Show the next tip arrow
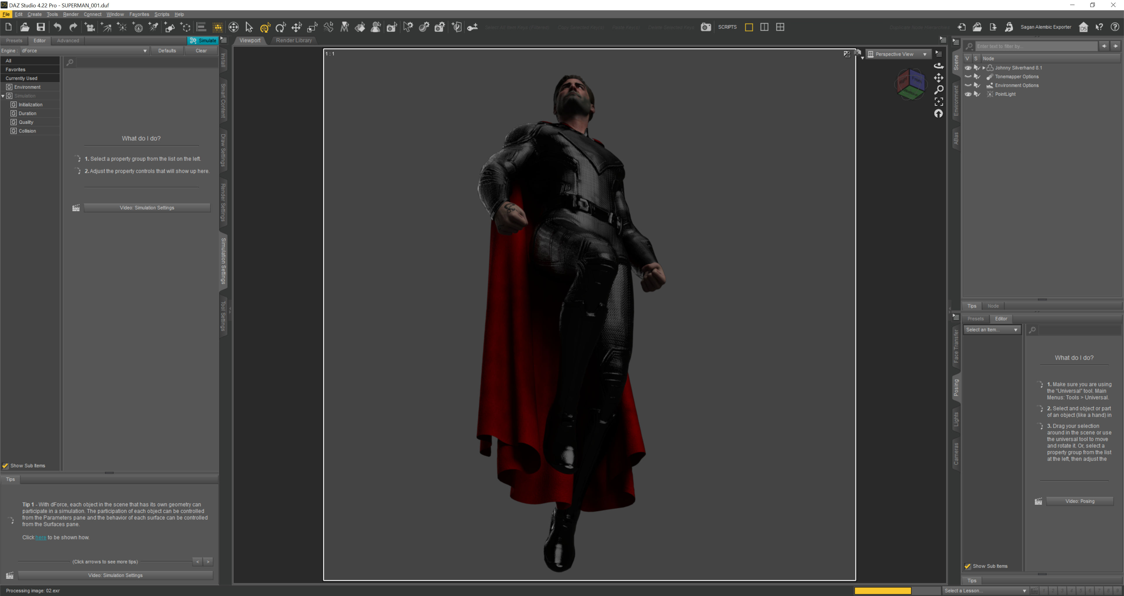The width and height of the screenshot is (1124, 596). coord(208,561)
